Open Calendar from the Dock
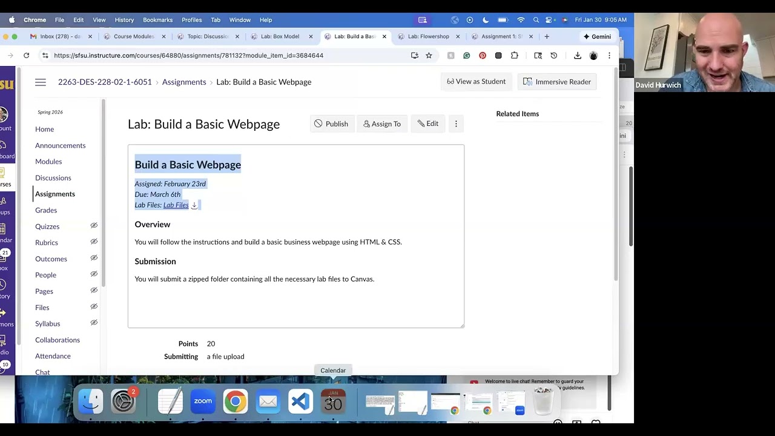This screenshot has height=436, width=775. (333, 401)
